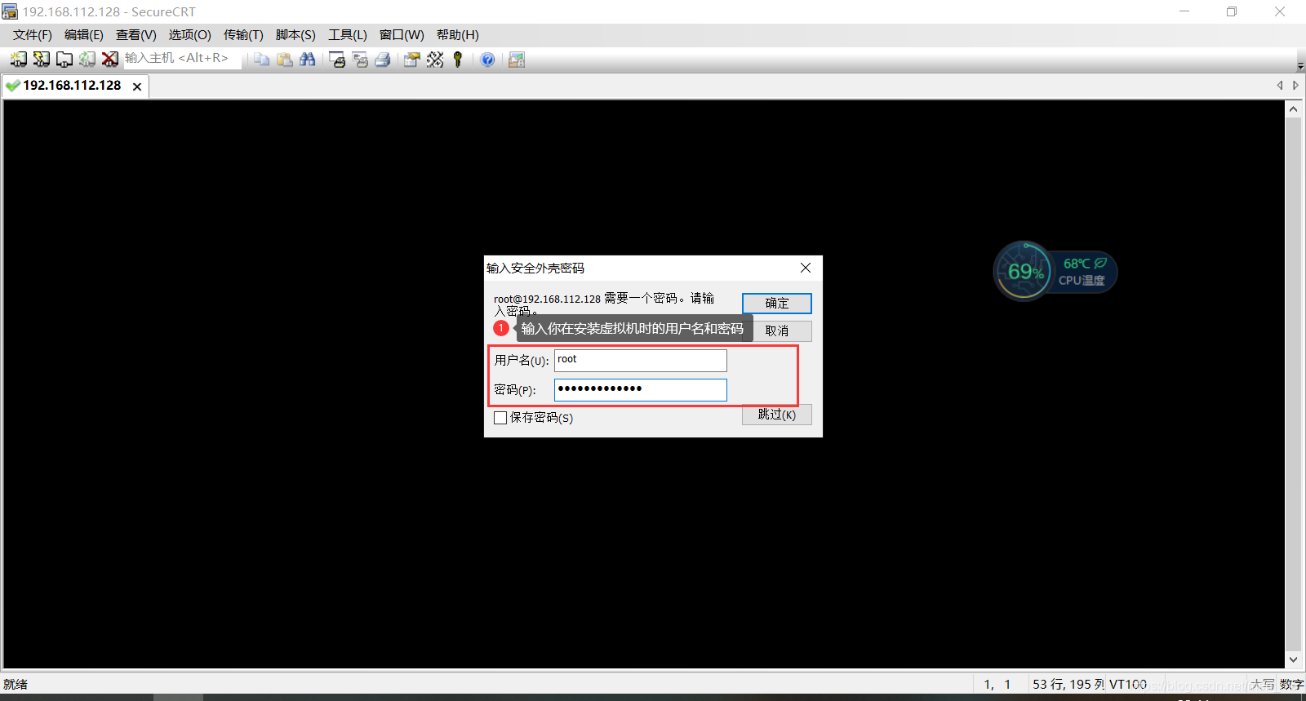Click the SecureCRT title bar icon
Image resolution: width=1306 pixels, height=701 pixels.
coord(10,11)
